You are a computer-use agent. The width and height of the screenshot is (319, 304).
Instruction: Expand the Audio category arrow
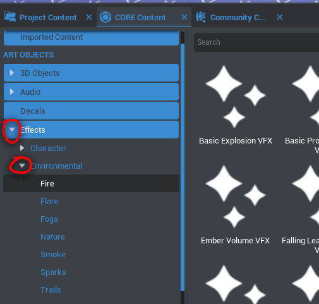pos(12,92)
